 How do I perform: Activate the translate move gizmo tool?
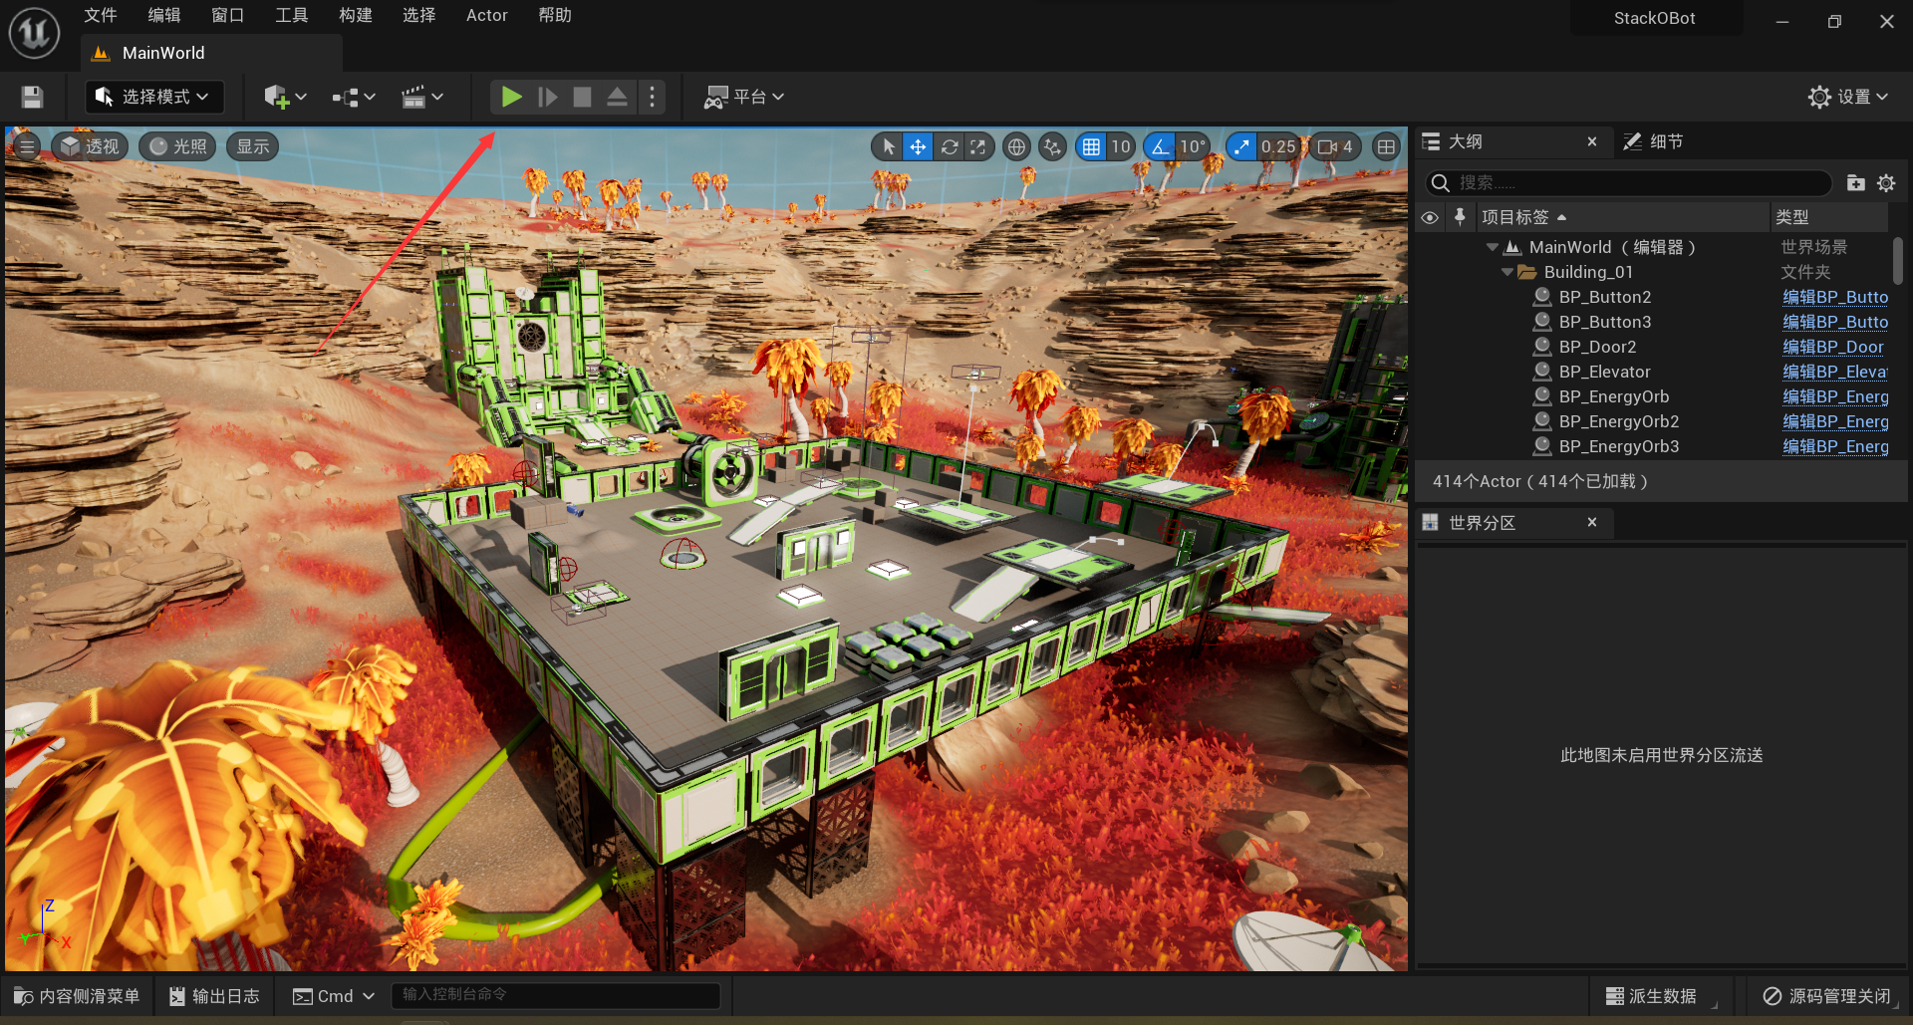(x=918, y=146)
